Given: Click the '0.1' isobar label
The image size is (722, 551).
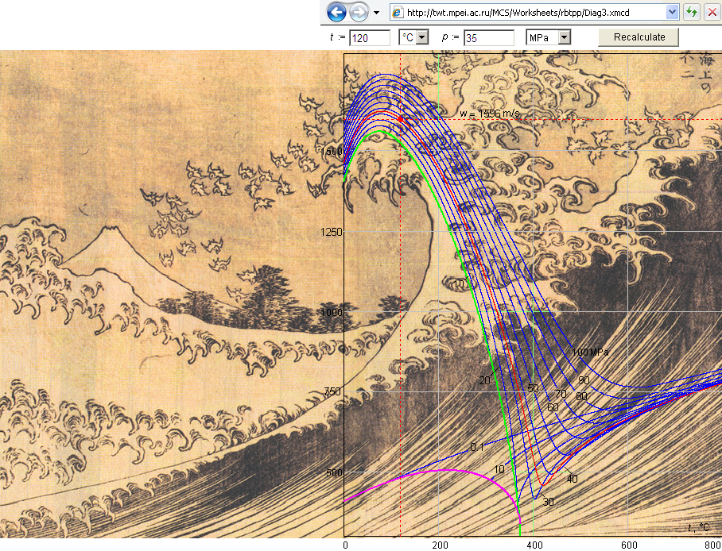Looking at the screenshot, I should (x=477, y=447).
